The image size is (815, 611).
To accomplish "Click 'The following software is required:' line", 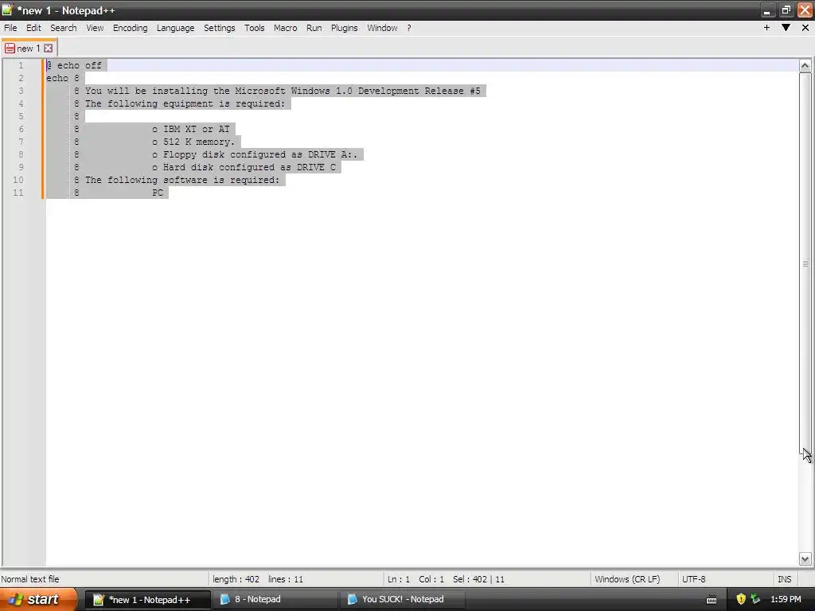I will tap(182, 181).
